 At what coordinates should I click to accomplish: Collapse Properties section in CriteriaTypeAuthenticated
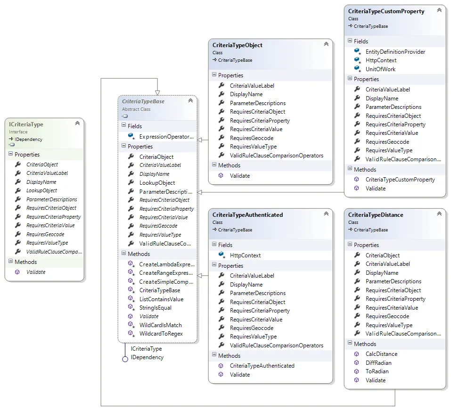point(214,265)
